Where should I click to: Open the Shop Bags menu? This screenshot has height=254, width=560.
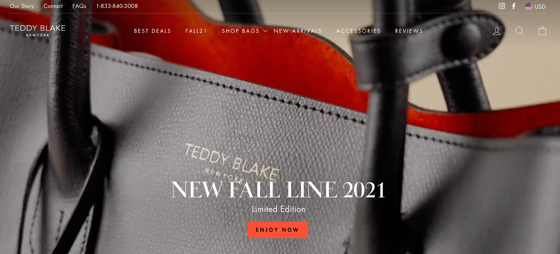tap(241, 31)
